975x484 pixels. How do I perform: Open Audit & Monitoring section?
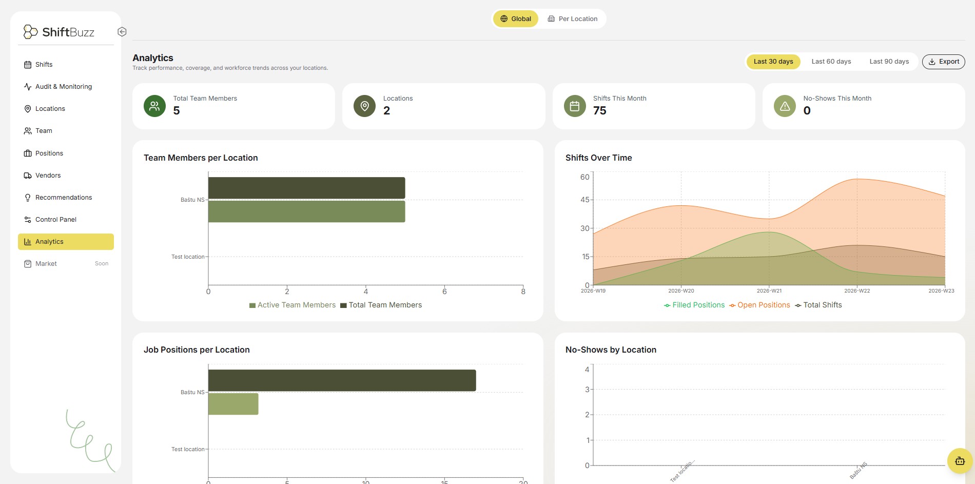point(66,87)
